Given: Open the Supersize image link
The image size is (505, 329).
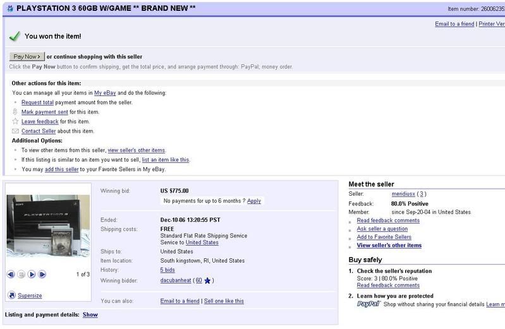Looking at the screenshot, I should [x=30, y=296].
